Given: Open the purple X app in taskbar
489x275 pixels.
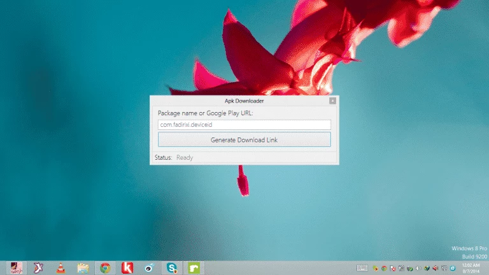Looking at the screenshot, I should 38,268.
